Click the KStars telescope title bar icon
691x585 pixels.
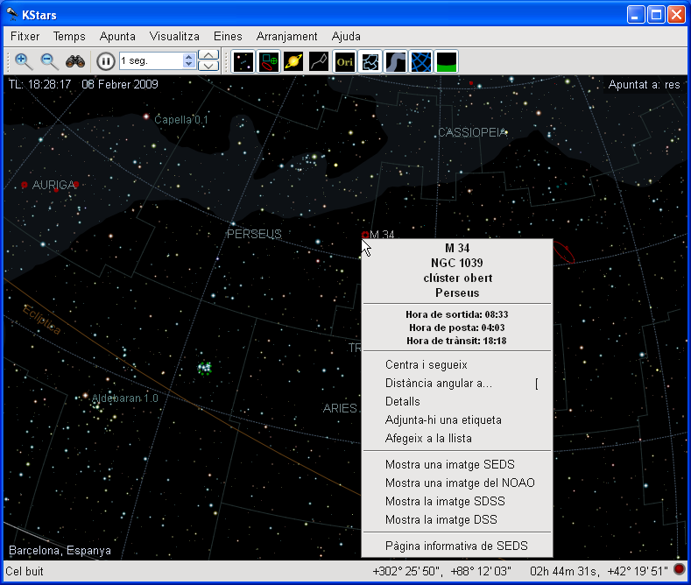point(12,15)
